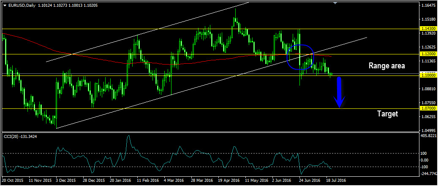Screen dimensions: 438x186
Task: Click the 1.06255 price axis value
Action: (429, 116)
